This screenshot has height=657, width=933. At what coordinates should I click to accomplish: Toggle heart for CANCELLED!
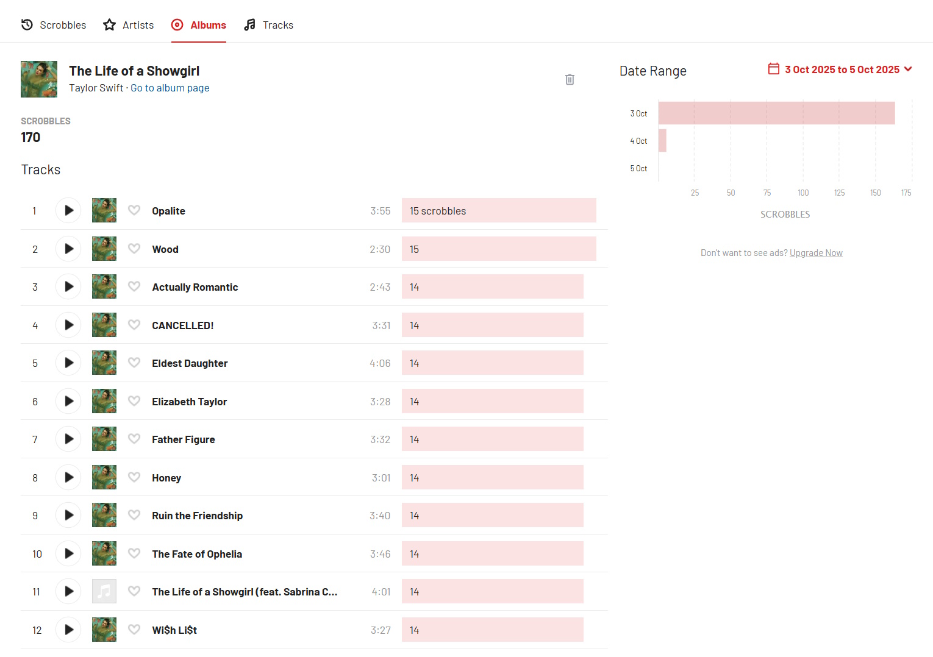coord(134,325)
